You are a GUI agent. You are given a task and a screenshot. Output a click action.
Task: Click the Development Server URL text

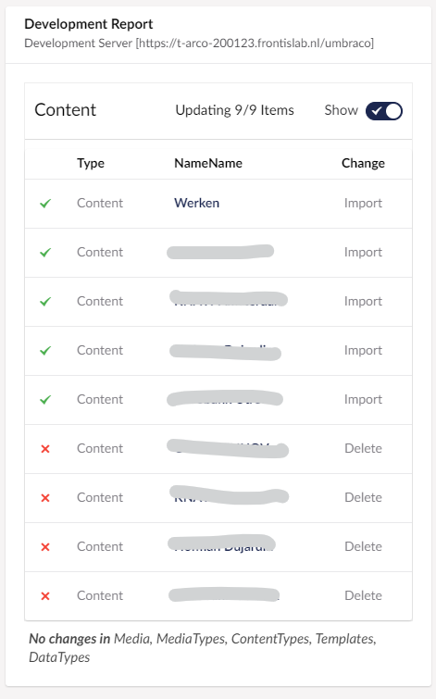pos(199,44)
